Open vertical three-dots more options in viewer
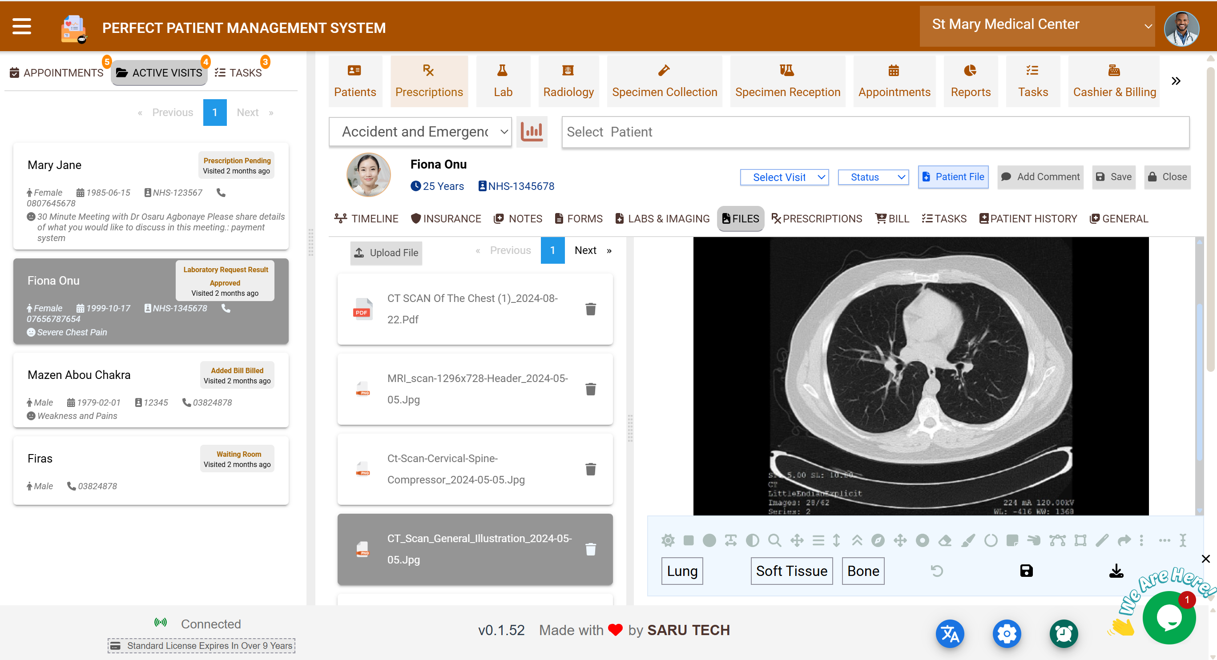 (1141, 540)
